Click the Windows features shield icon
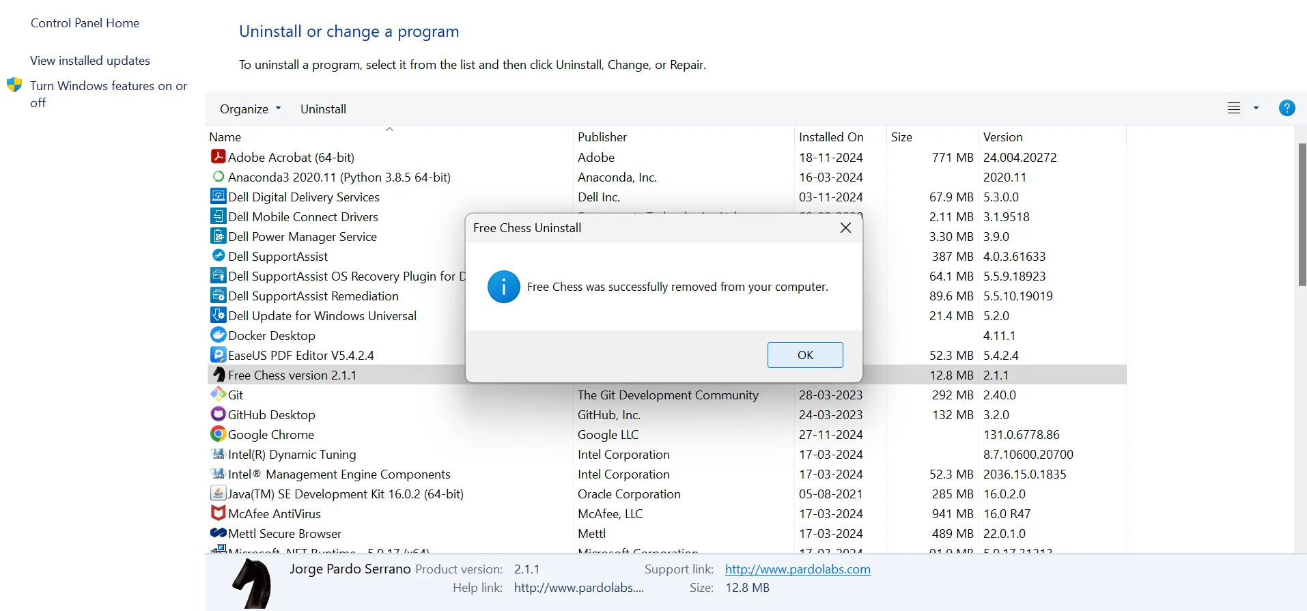The height and width of the screenshot is (611, 1307). click(x=14, y=85)
